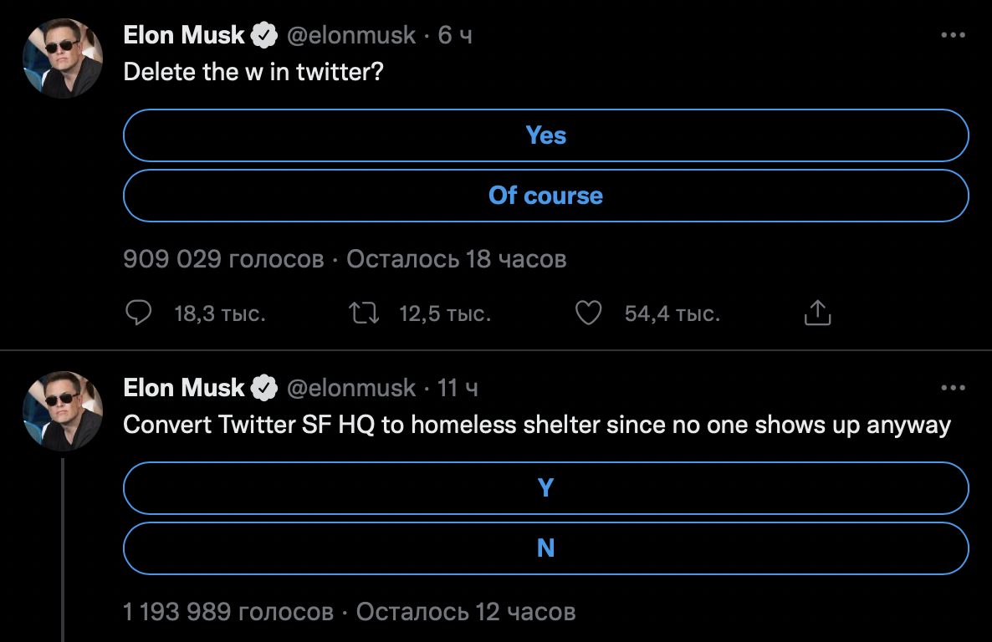
Task: Click @elonmusk handle in second tweet
Action: 351,388
